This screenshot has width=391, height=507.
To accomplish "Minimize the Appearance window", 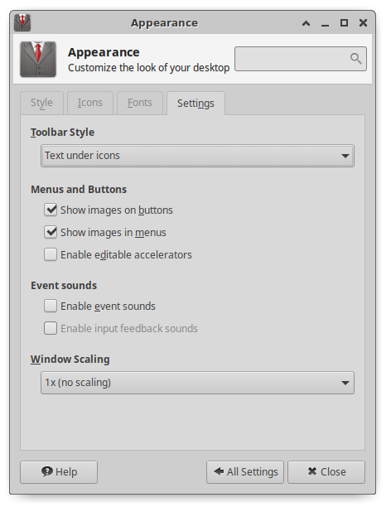I will 325,23.
